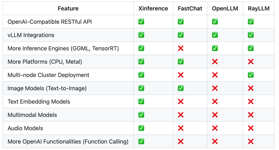Click FastChat red cross for Audio Models
This screenshot has height=150, width=279.
(181, 128)
